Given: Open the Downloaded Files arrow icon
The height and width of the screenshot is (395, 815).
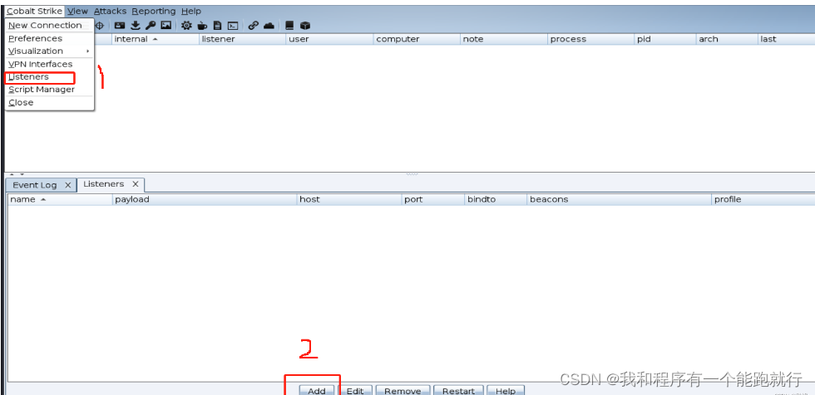Looking at the screenshot, I should (136, 25).
